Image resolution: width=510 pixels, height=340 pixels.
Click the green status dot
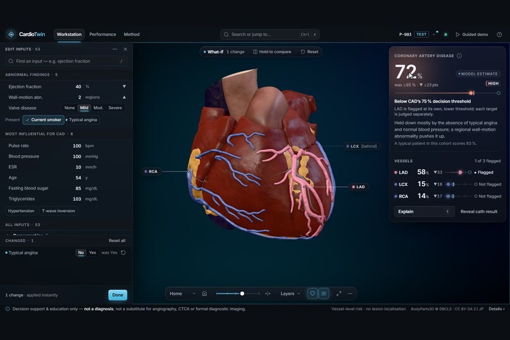point(445,34)
